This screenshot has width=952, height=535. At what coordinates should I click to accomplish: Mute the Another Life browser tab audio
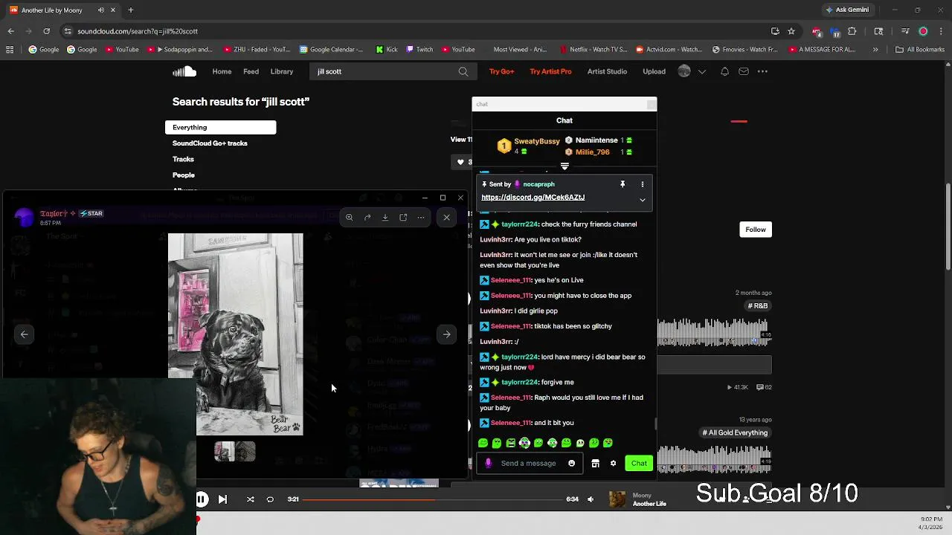tap(101, 10)
